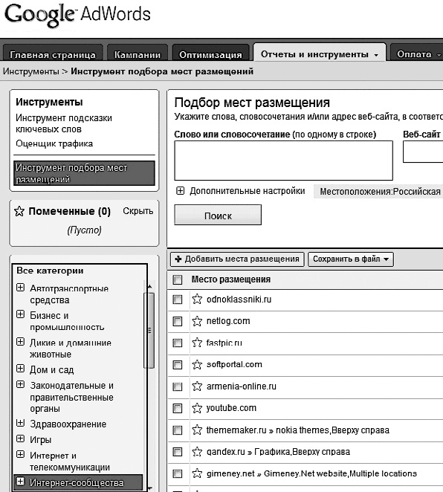This screenshot has width=443, height=492.
Task: Open the odnoklassniki.ru placement entry
Action: 239,300
